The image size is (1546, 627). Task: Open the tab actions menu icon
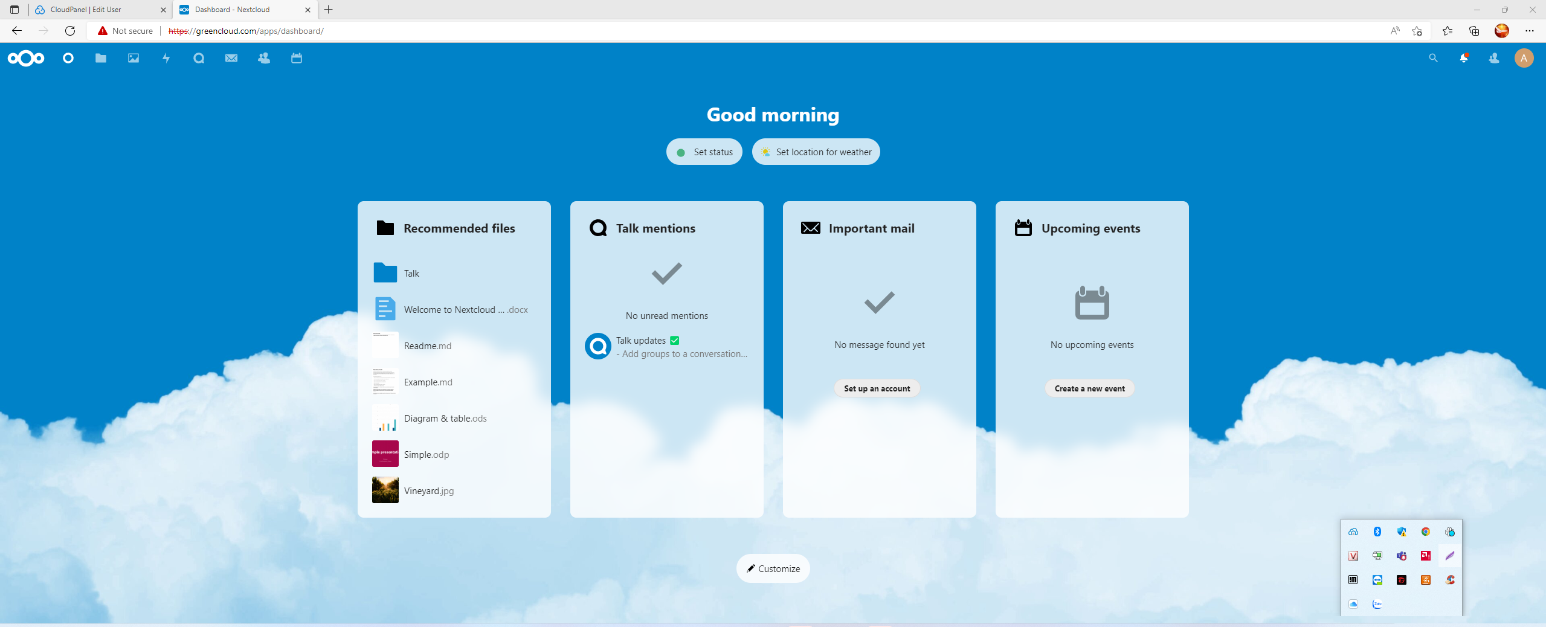tap(14, 10)
